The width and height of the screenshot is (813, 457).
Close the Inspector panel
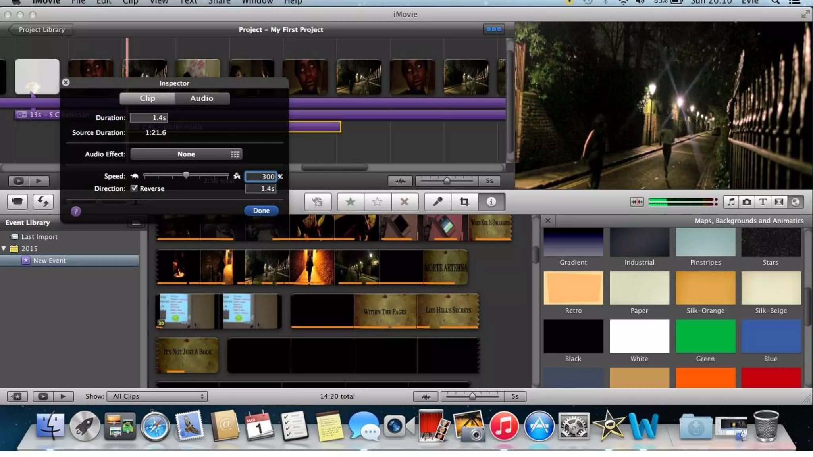pos(66,83)
